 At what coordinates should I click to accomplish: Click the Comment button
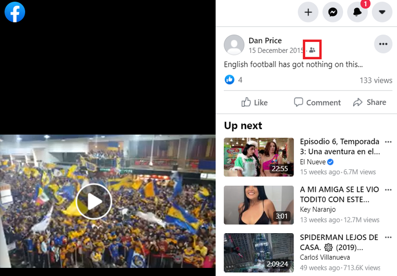pyautogui.click(x=317, y=102)
